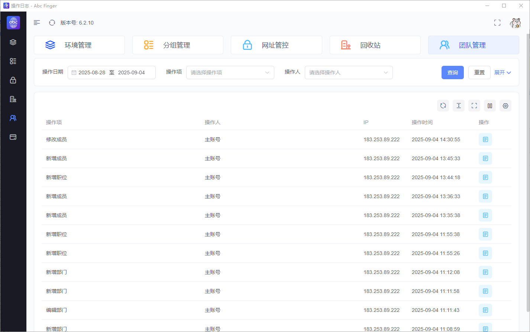
Task: Open the lock icon in left sidebar
Action: pos(13,80)
